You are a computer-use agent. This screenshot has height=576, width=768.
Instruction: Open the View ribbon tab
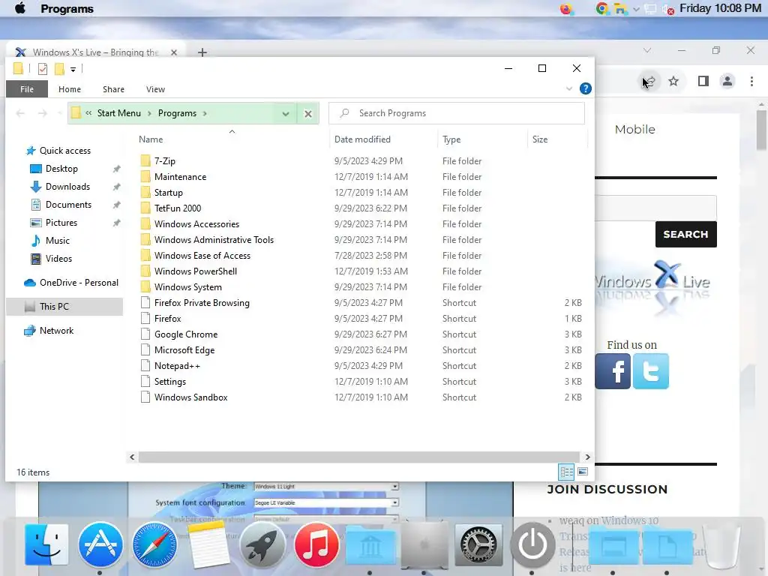pos(155,89)
